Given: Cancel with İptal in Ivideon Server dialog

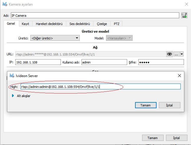Looking at the screenshot, I should point(170,105).
